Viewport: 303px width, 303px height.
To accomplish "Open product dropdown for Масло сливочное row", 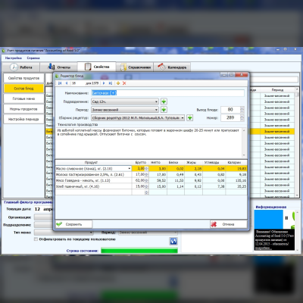I will [130, 168].
